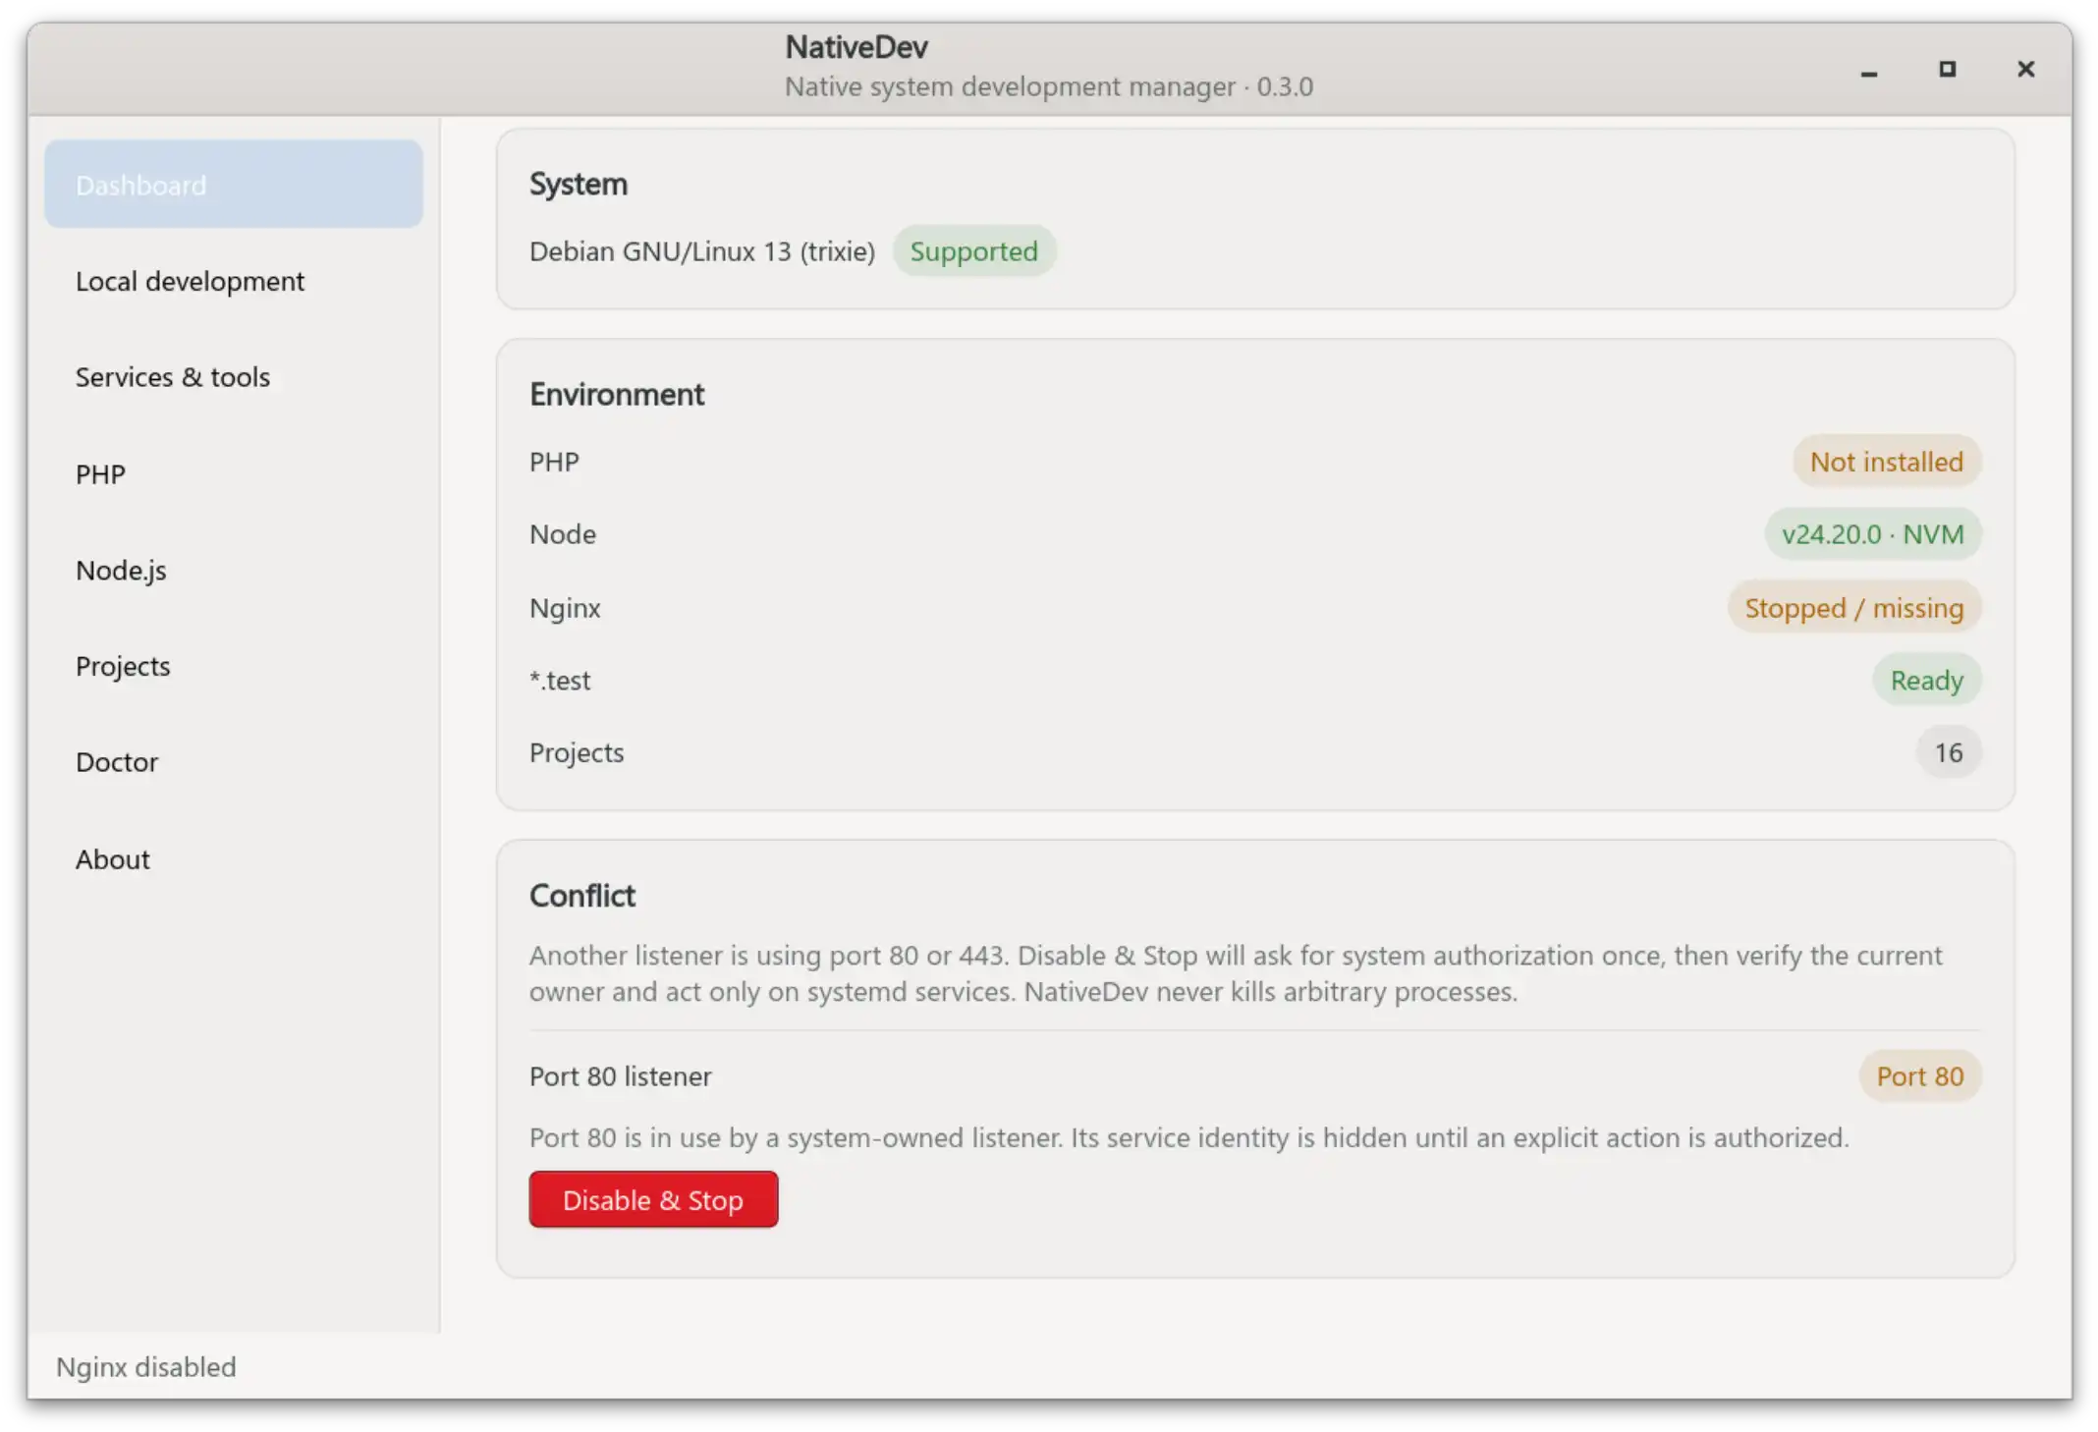This screenshot has width=2098, height=1432.
Task: Click the version subtitle 0.3.0 text
Action: point(1285,86)
